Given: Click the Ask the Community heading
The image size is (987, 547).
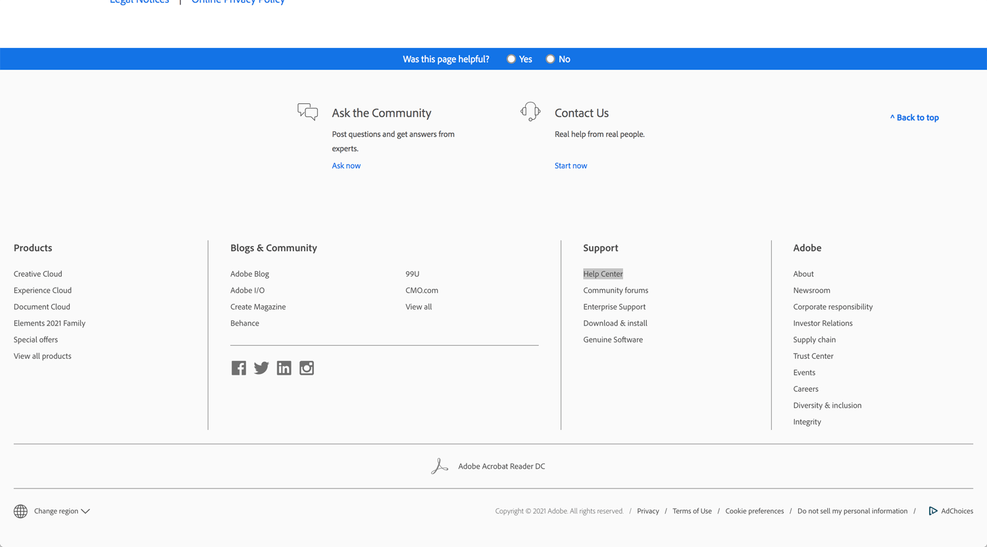Looking at the screenshot, I should 382,113.
